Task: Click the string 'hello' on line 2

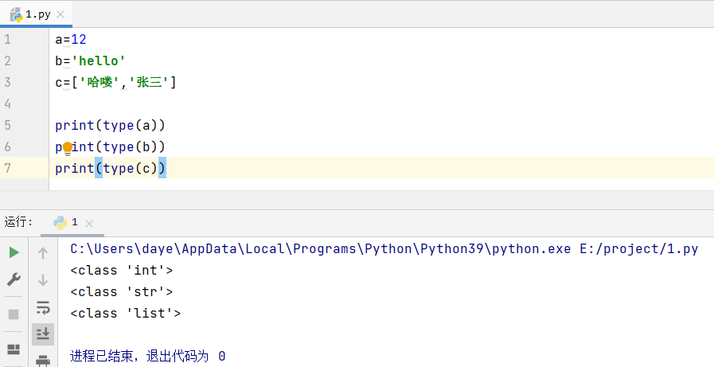Action: (98, 61)
